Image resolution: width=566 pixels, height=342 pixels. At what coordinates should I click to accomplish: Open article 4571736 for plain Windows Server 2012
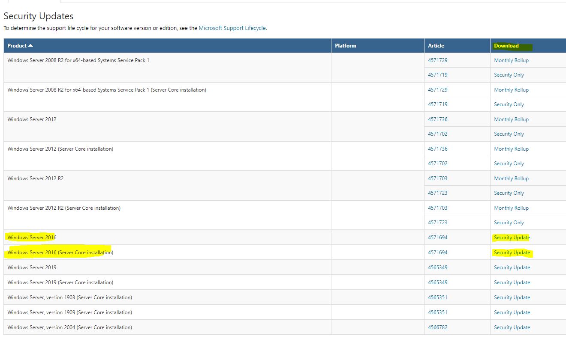[437, 119]
